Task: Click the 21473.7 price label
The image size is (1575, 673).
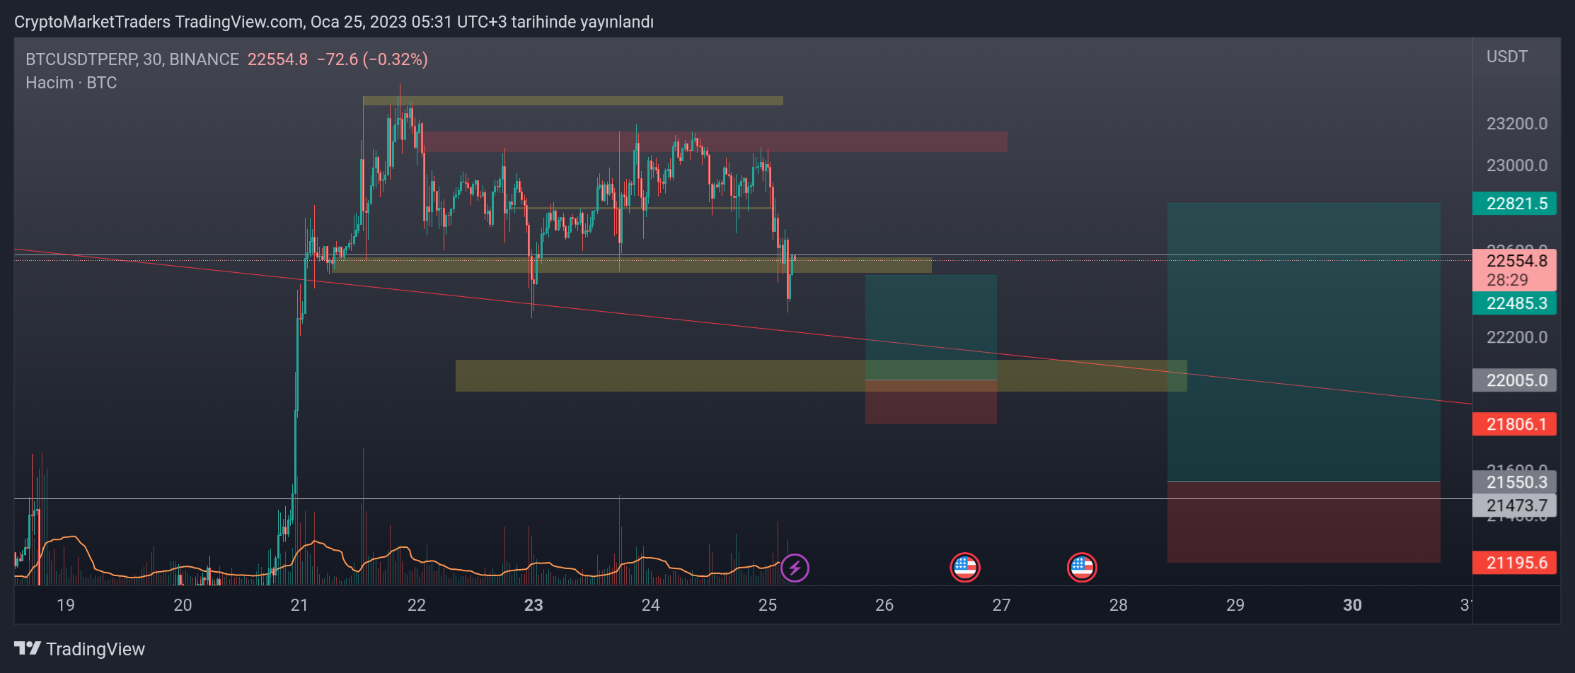Action: 1514,505
